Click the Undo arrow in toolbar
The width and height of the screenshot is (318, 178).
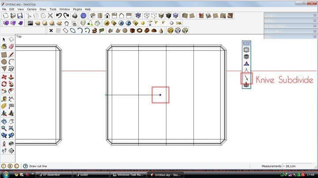(x=59, y=15)
